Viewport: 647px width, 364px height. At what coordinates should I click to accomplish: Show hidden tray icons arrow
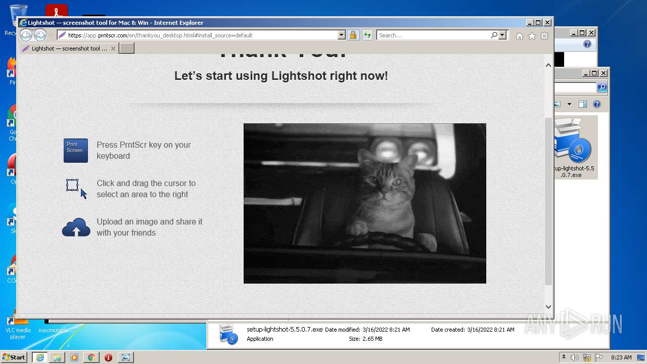pos(564,357)
